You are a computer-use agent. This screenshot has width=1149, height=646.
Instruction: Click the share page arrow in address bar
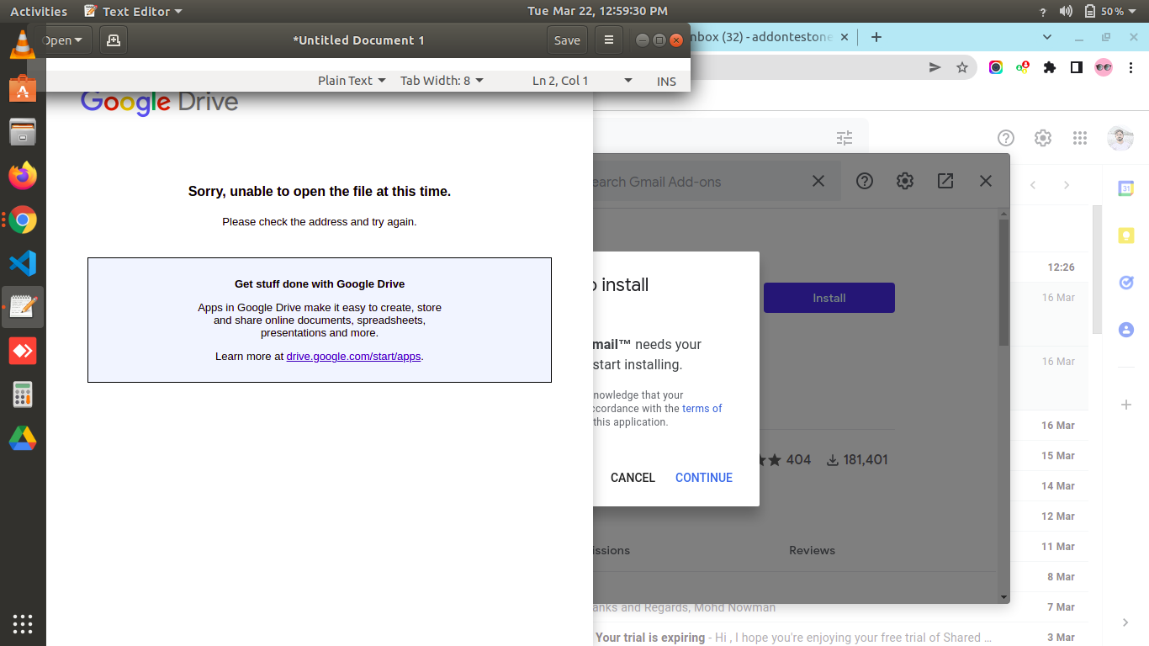click(x=935, y=67)
